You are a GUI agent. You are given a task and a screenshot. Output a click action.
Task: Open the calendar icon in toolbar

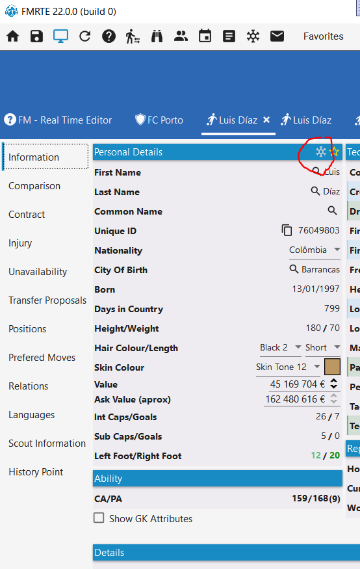point(205,36)
